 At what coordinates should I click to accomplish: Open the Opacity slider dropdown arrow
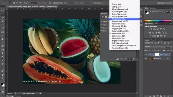[171, 47]
